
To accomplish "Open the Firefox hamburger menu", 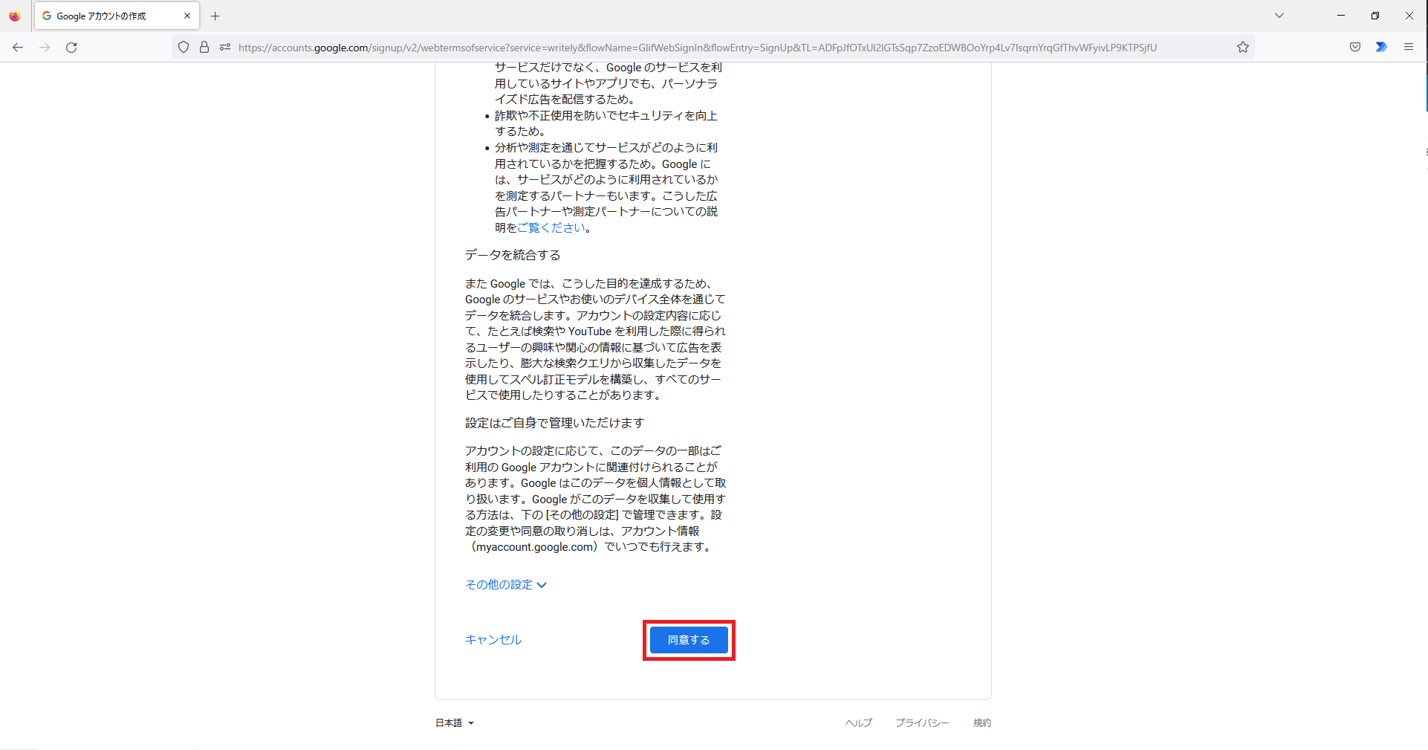I will [x=1409, y=48].
